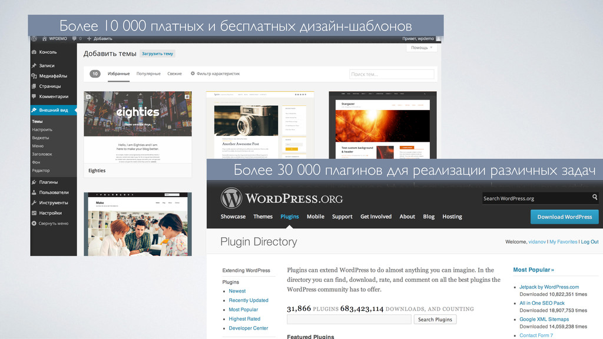Open Консоль dashboard icon in sidebar
The image size is (603, 339).
pyautogui.click(x=34, y=52)
